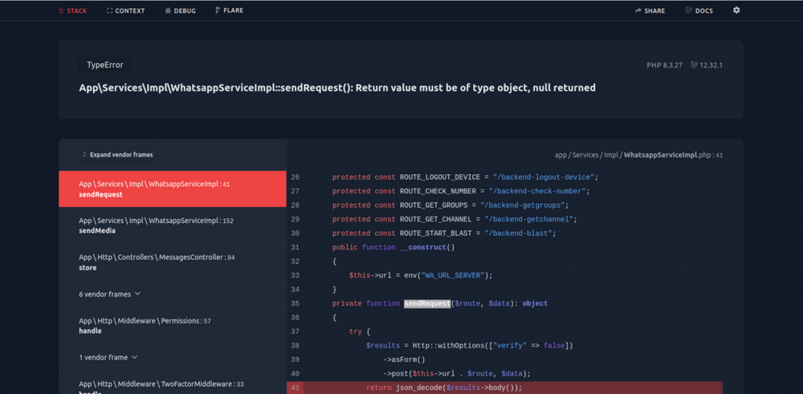Switch to the Context tab

129,11
